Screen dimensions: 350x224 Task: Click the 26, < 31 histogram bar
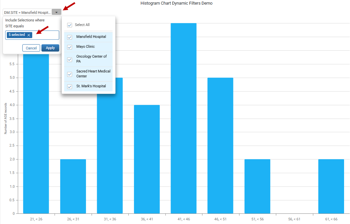click(73, 186)
